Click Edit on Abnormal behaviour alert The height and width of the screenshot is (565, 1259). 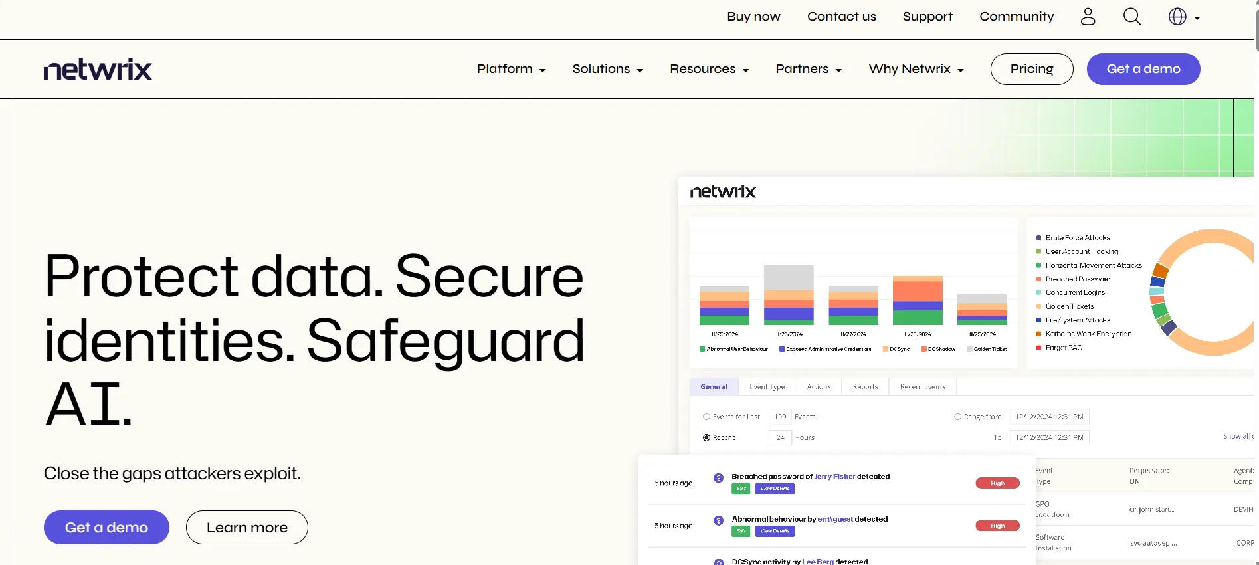point(741,531)
